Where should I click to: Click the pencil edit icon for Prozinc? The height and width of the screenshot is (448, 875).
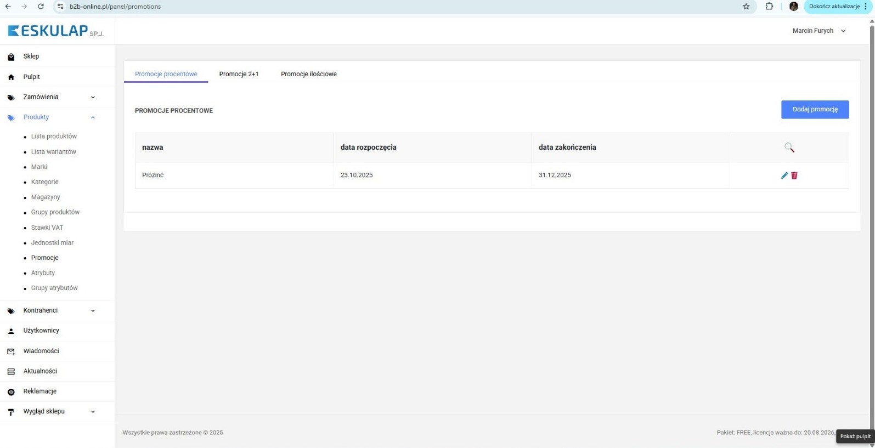pos(784,175)
